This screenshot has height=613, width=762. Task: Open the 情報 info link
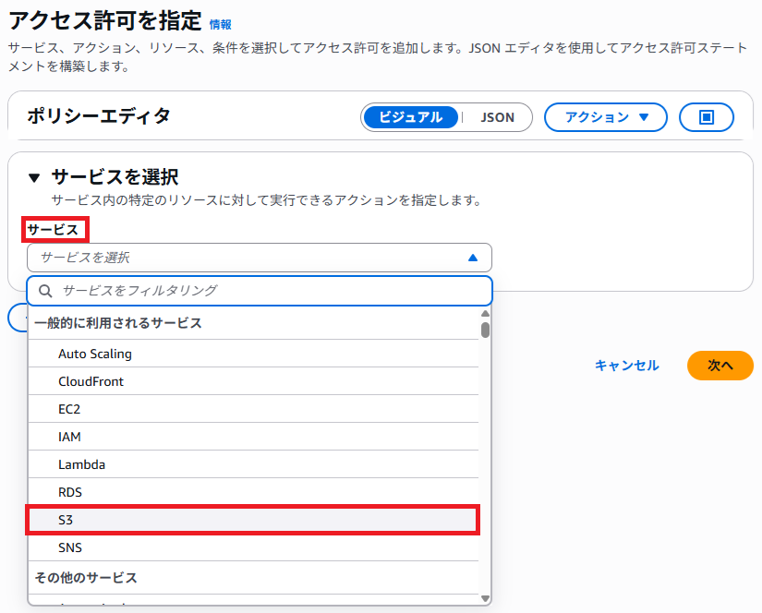(x=221, y=25)
